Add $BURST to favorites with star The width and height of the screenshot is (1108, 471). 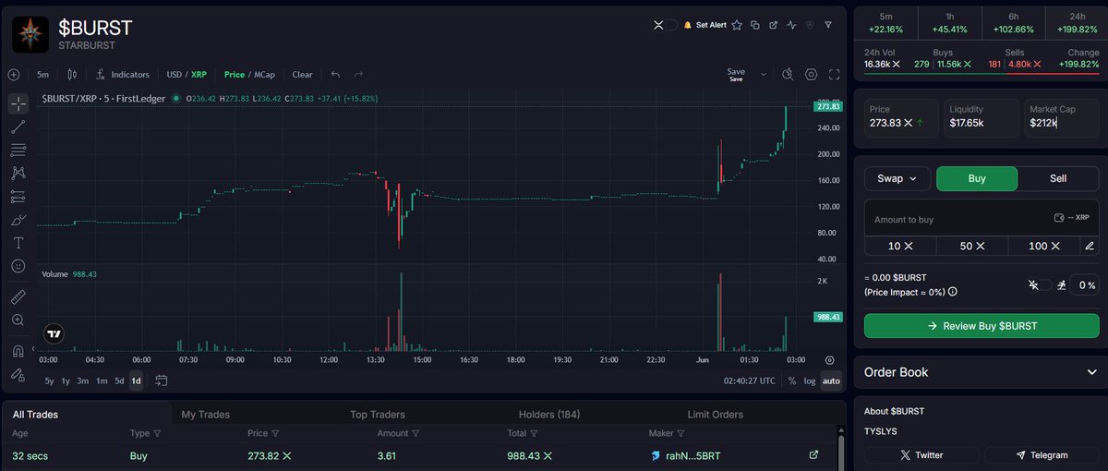pos(737,25)
